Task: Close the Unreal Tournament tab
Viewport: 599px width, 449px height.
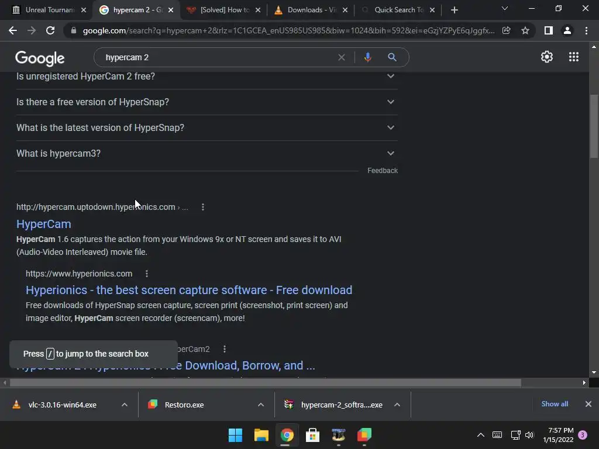Action: [84, 11]
